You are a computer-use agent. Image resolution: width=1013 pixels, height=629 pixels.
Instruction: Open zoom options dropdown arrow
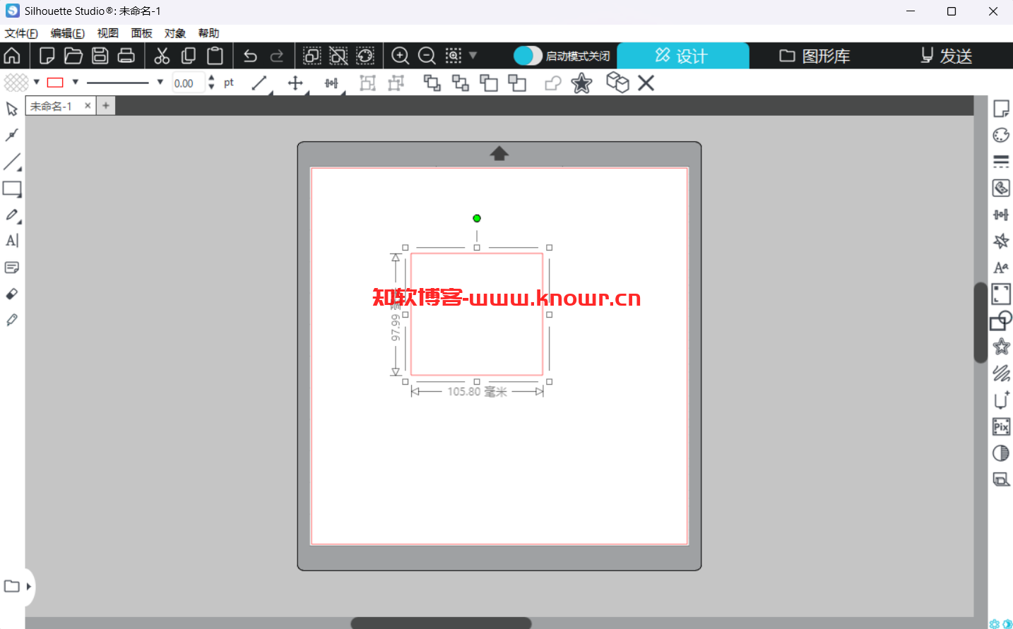pyautogui.click(x=473, y=55)
